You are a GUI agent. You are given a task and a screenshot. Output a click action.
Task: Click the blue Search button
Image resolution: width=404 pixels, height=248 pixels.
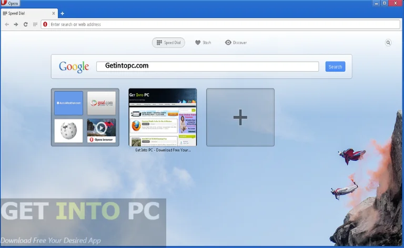coord(335,66)
